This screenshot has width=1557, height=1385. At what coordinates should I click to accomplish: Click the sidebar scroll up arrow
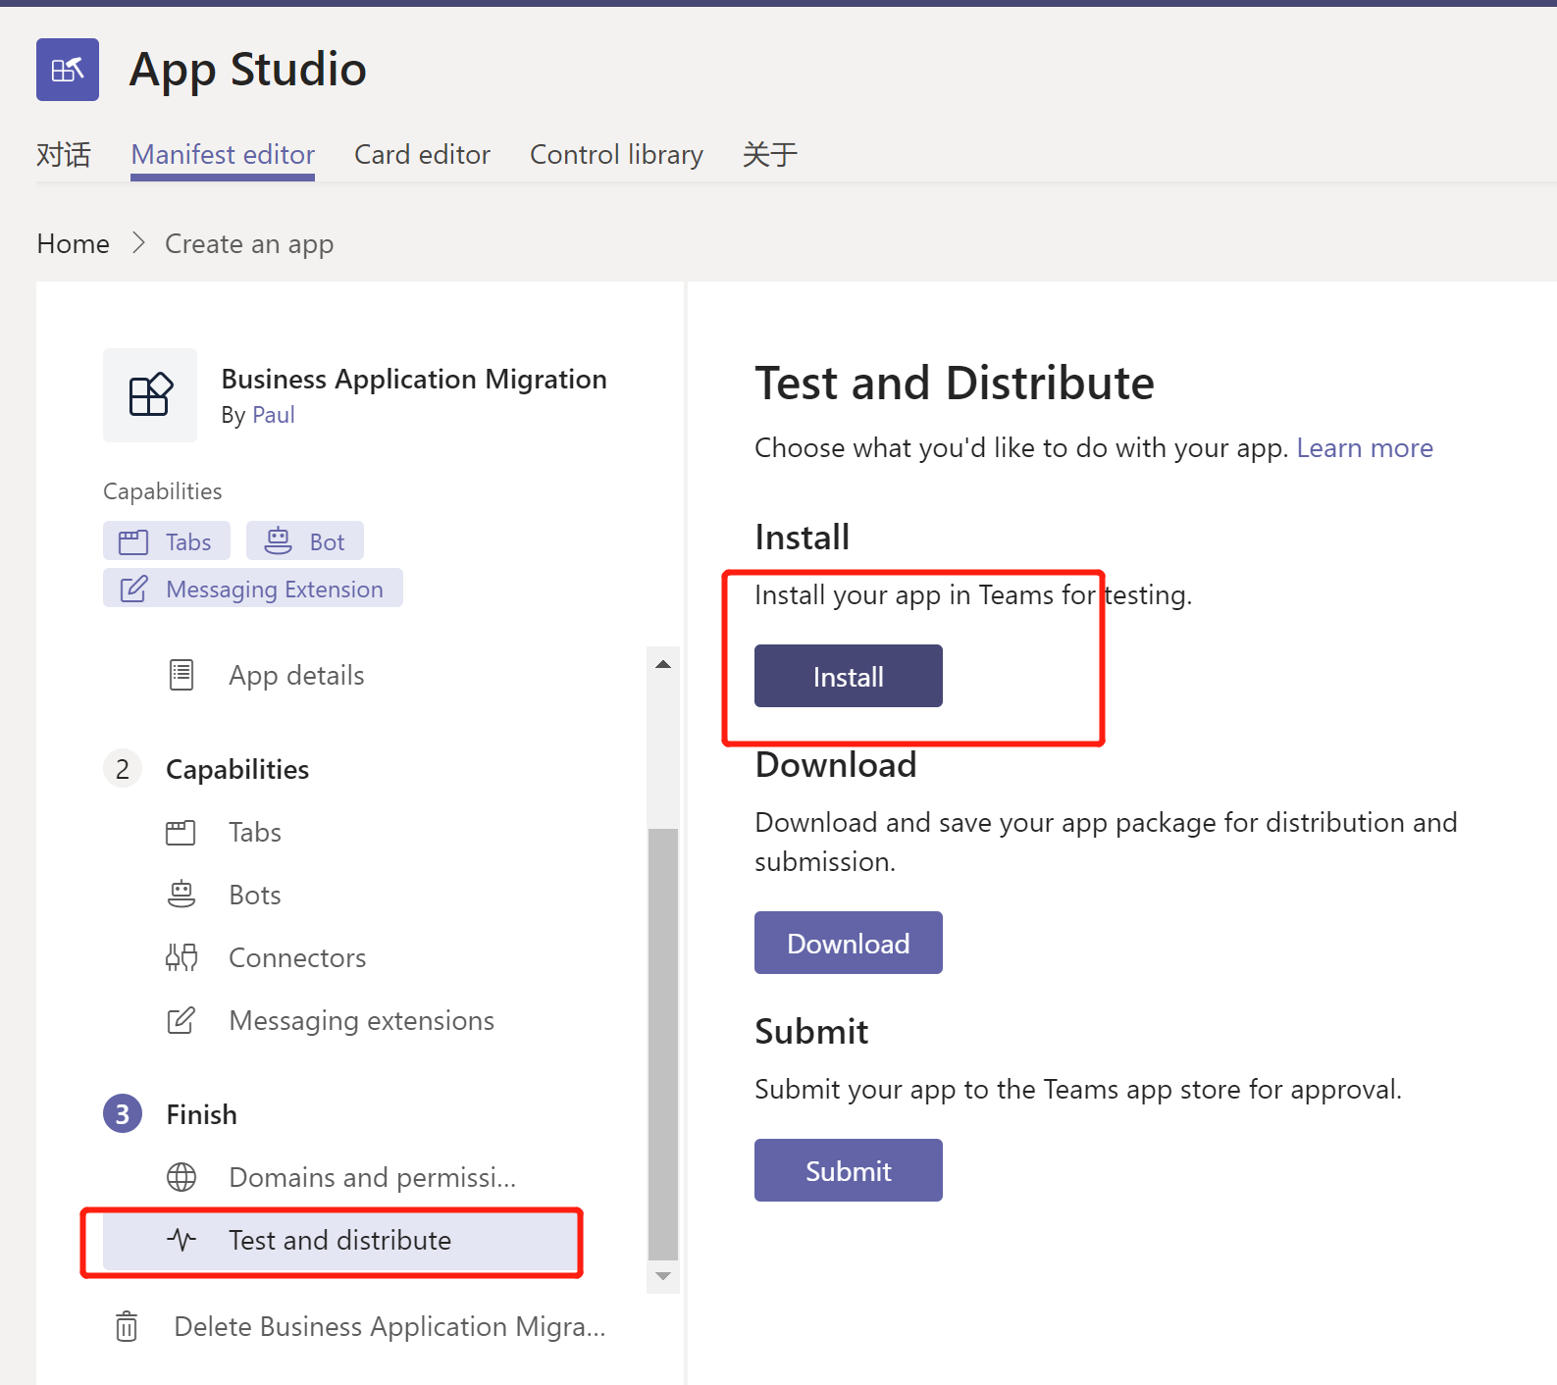pos(663,664)
